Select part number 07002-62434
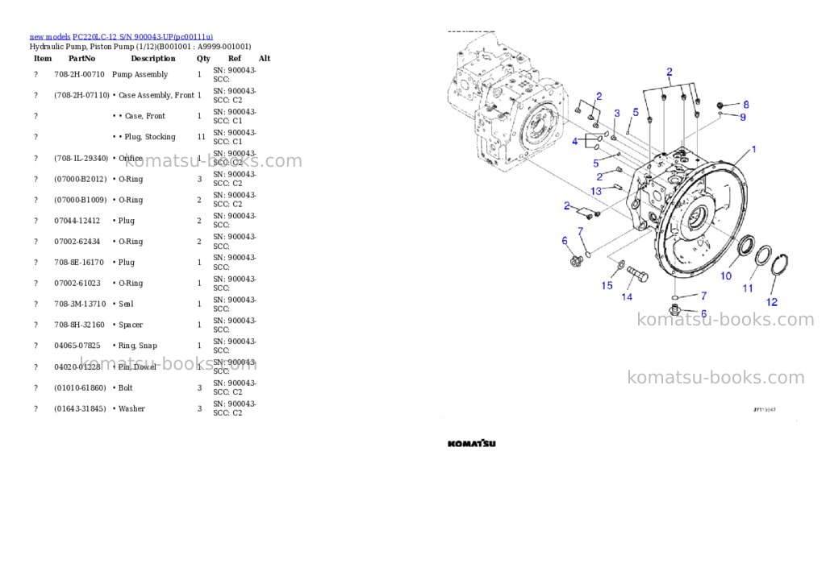The width and height of the screenshot is (826, 584). (77, 242)
